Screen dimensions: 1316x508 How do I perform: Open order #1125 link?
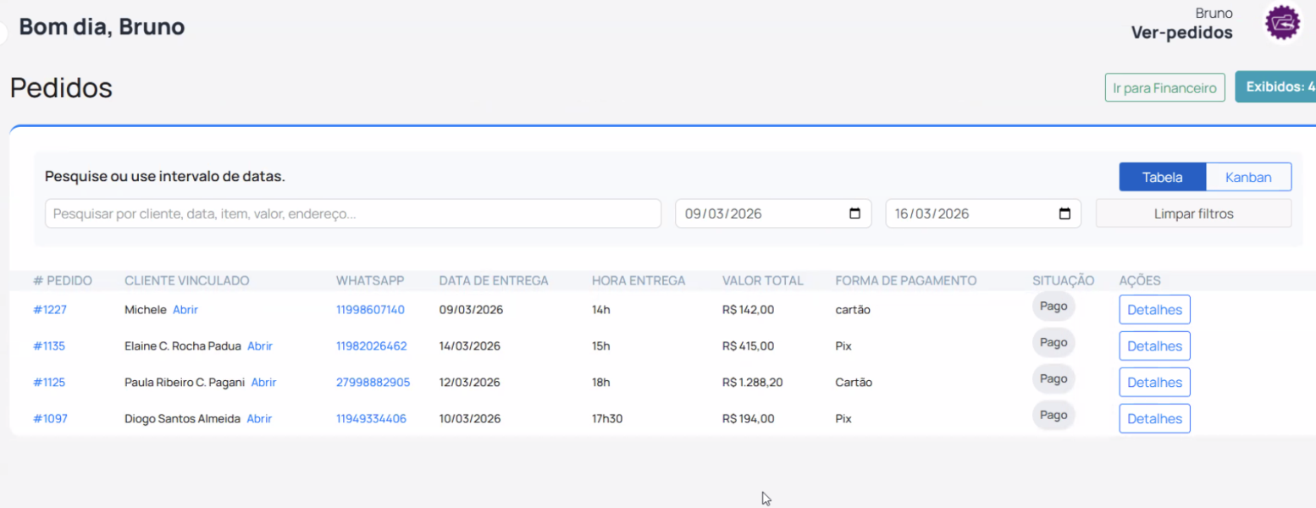pyautogui.click(x=49, y=383)
